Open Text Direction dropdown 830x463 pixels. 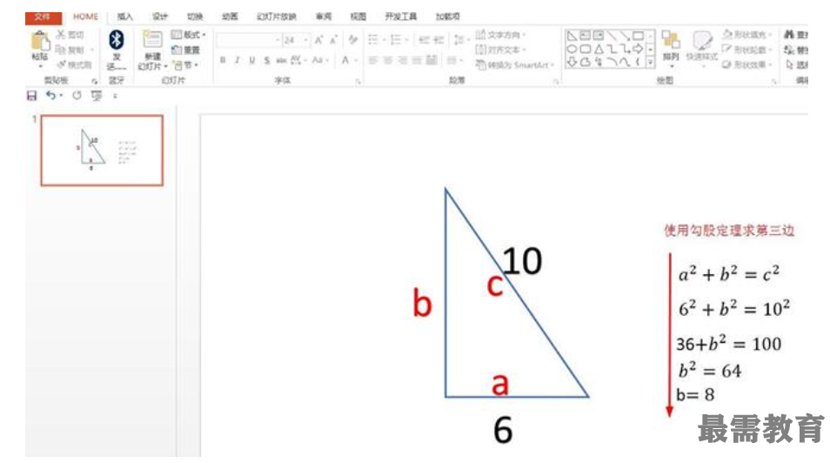click(x=500, y=35)
